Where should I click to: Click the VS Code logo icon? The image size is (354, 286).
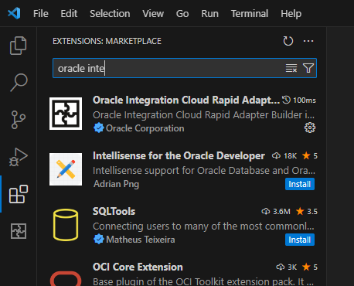coord(14,13)
